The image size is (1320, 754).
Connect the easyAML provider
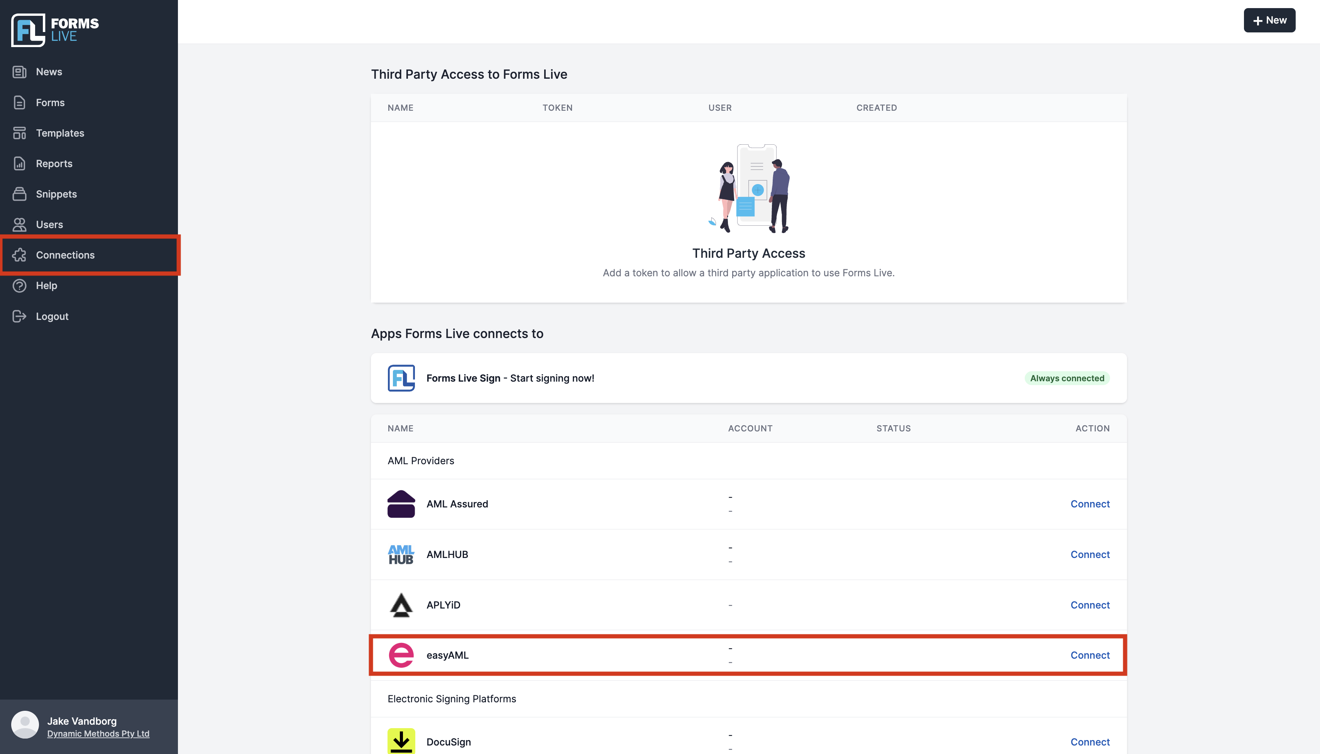[1090, 655]
